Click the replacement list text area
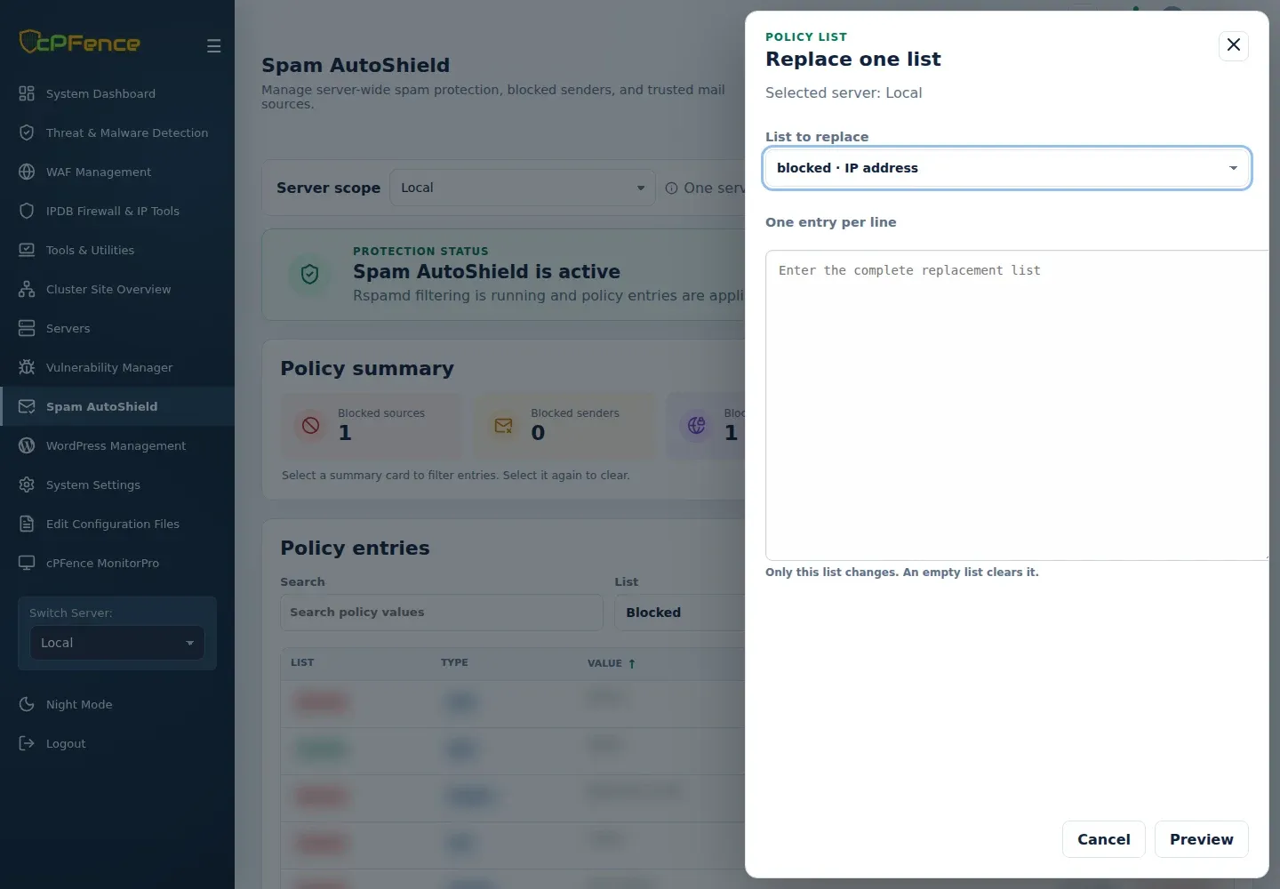 click(1017, 405)
